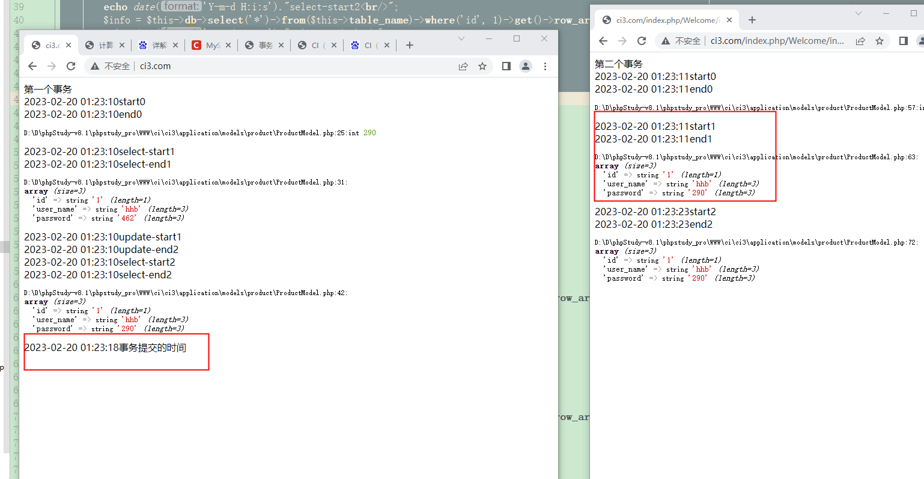
Task: Click the line 2023-02-20 01:23:18事务提交的时间
Action: tap(105, 347)
